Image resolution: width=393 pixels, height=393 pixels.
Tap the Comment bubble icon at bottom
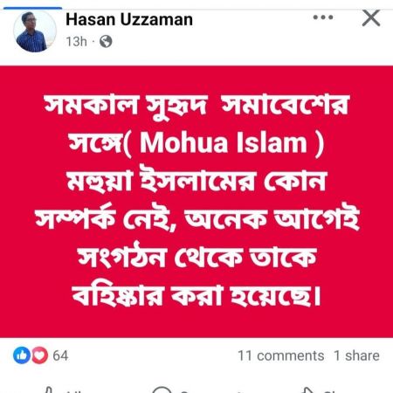[x=161, y=390]
